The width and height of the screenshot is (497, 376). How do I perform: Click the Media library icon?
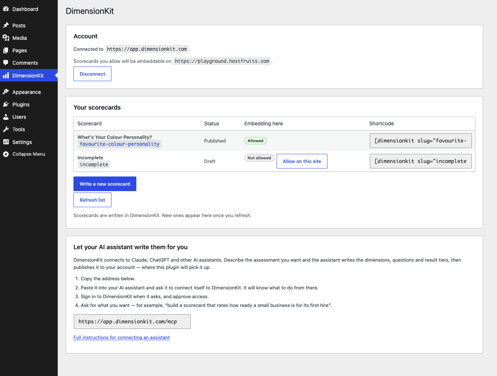(6, 38)
